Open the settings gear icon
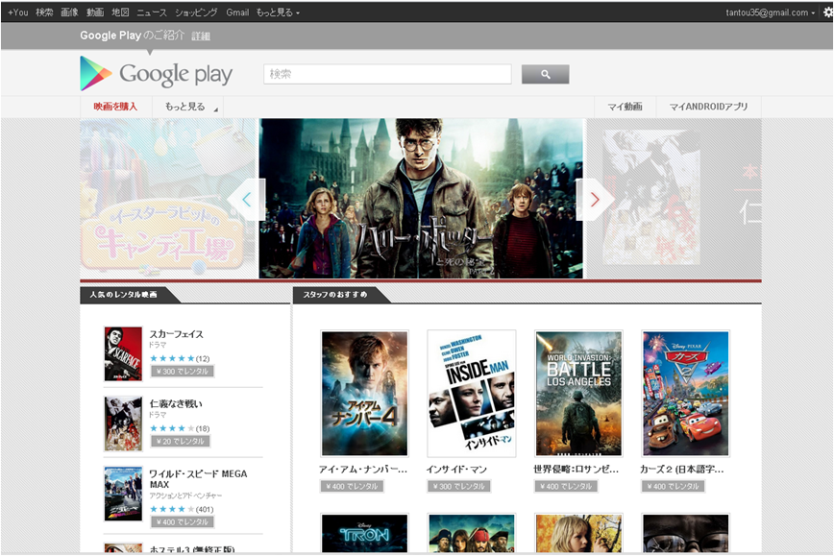Image resolution: width=834 pixels, height=556 pixels. [x=827, y=12]
